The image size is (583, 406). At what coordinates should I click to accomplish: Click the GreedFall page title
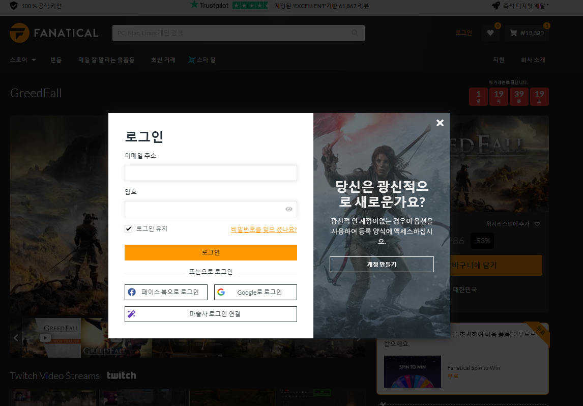click(36, 93)
